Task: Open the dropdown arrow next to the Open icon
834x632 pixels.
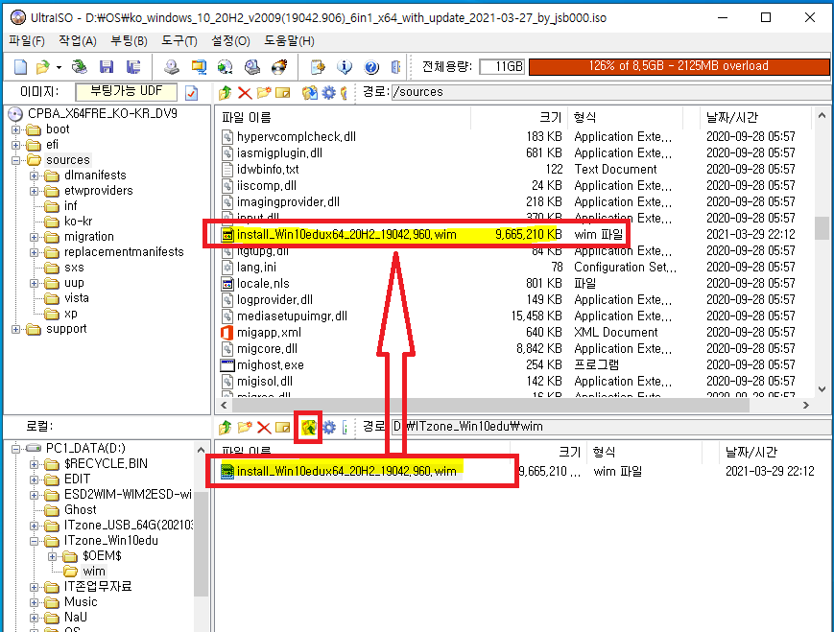Action: (59, 67)
